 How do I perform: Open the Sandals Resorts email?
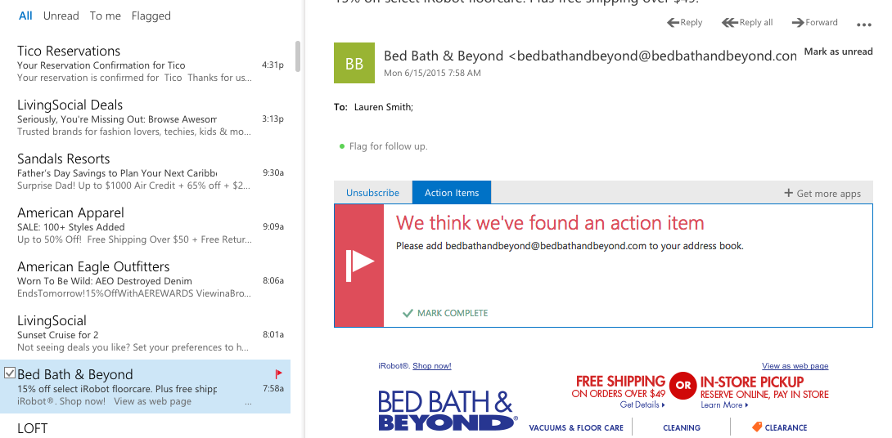click(x=145, y=172)
